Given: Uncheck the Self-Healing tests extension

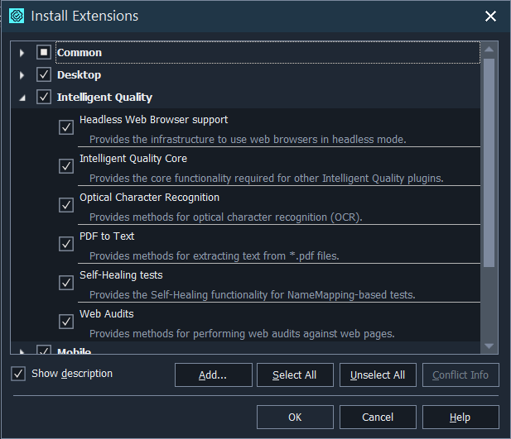Looking at the screenshot, I should point(66,283).
